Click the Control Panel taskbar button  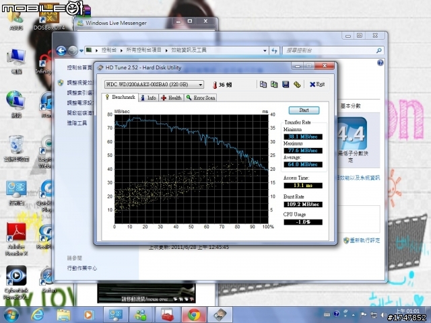point(115,315)
